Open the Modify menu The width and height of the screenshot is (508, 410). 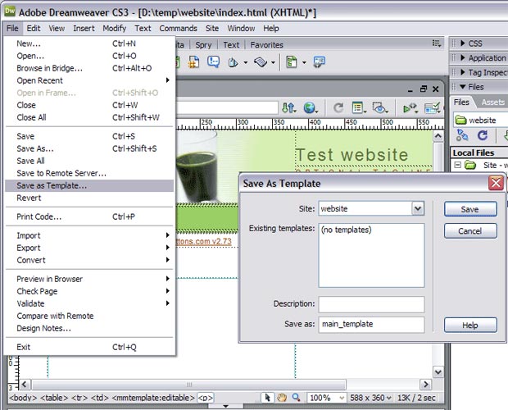click(x=115, y=29)
